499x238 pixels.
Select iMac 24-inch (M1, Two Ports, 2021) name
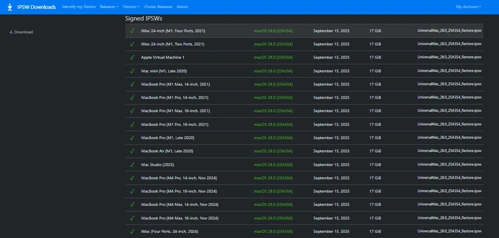[x=173, y=44]
